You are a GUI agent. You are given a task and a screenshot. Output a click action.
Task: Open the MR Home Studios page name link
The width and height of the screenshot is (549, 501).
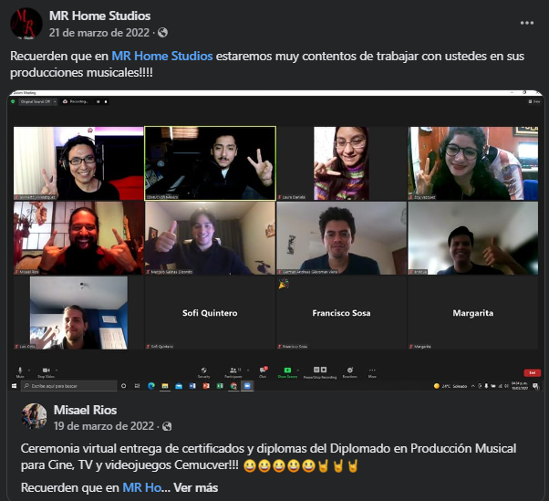[x=100, y=16]
